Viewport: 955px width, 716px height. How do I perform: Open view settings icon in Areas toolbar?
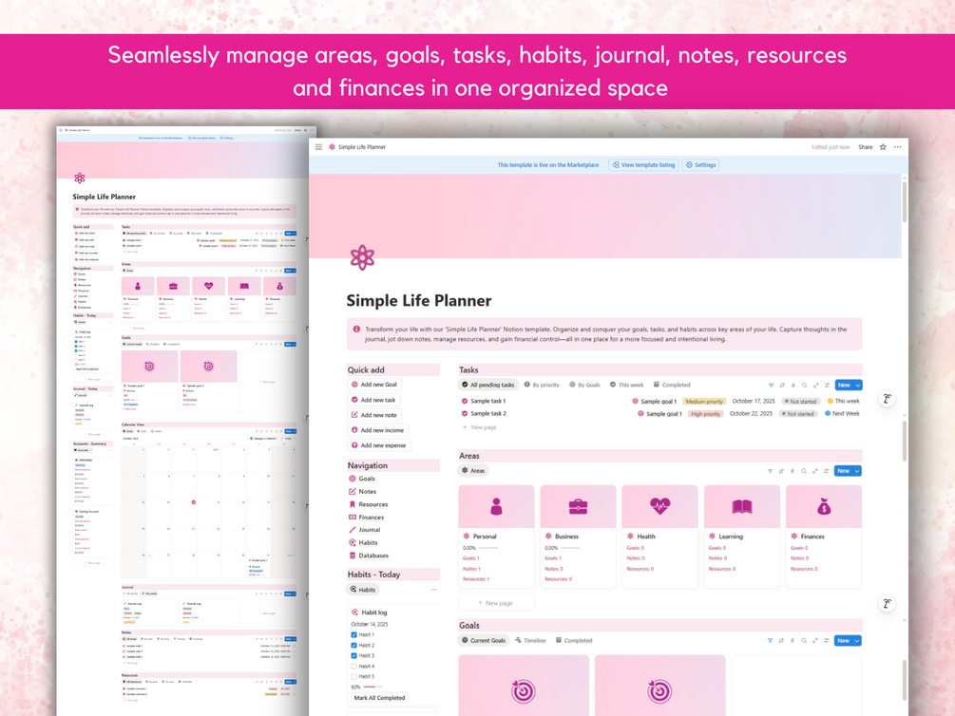(x=826, y=471)
